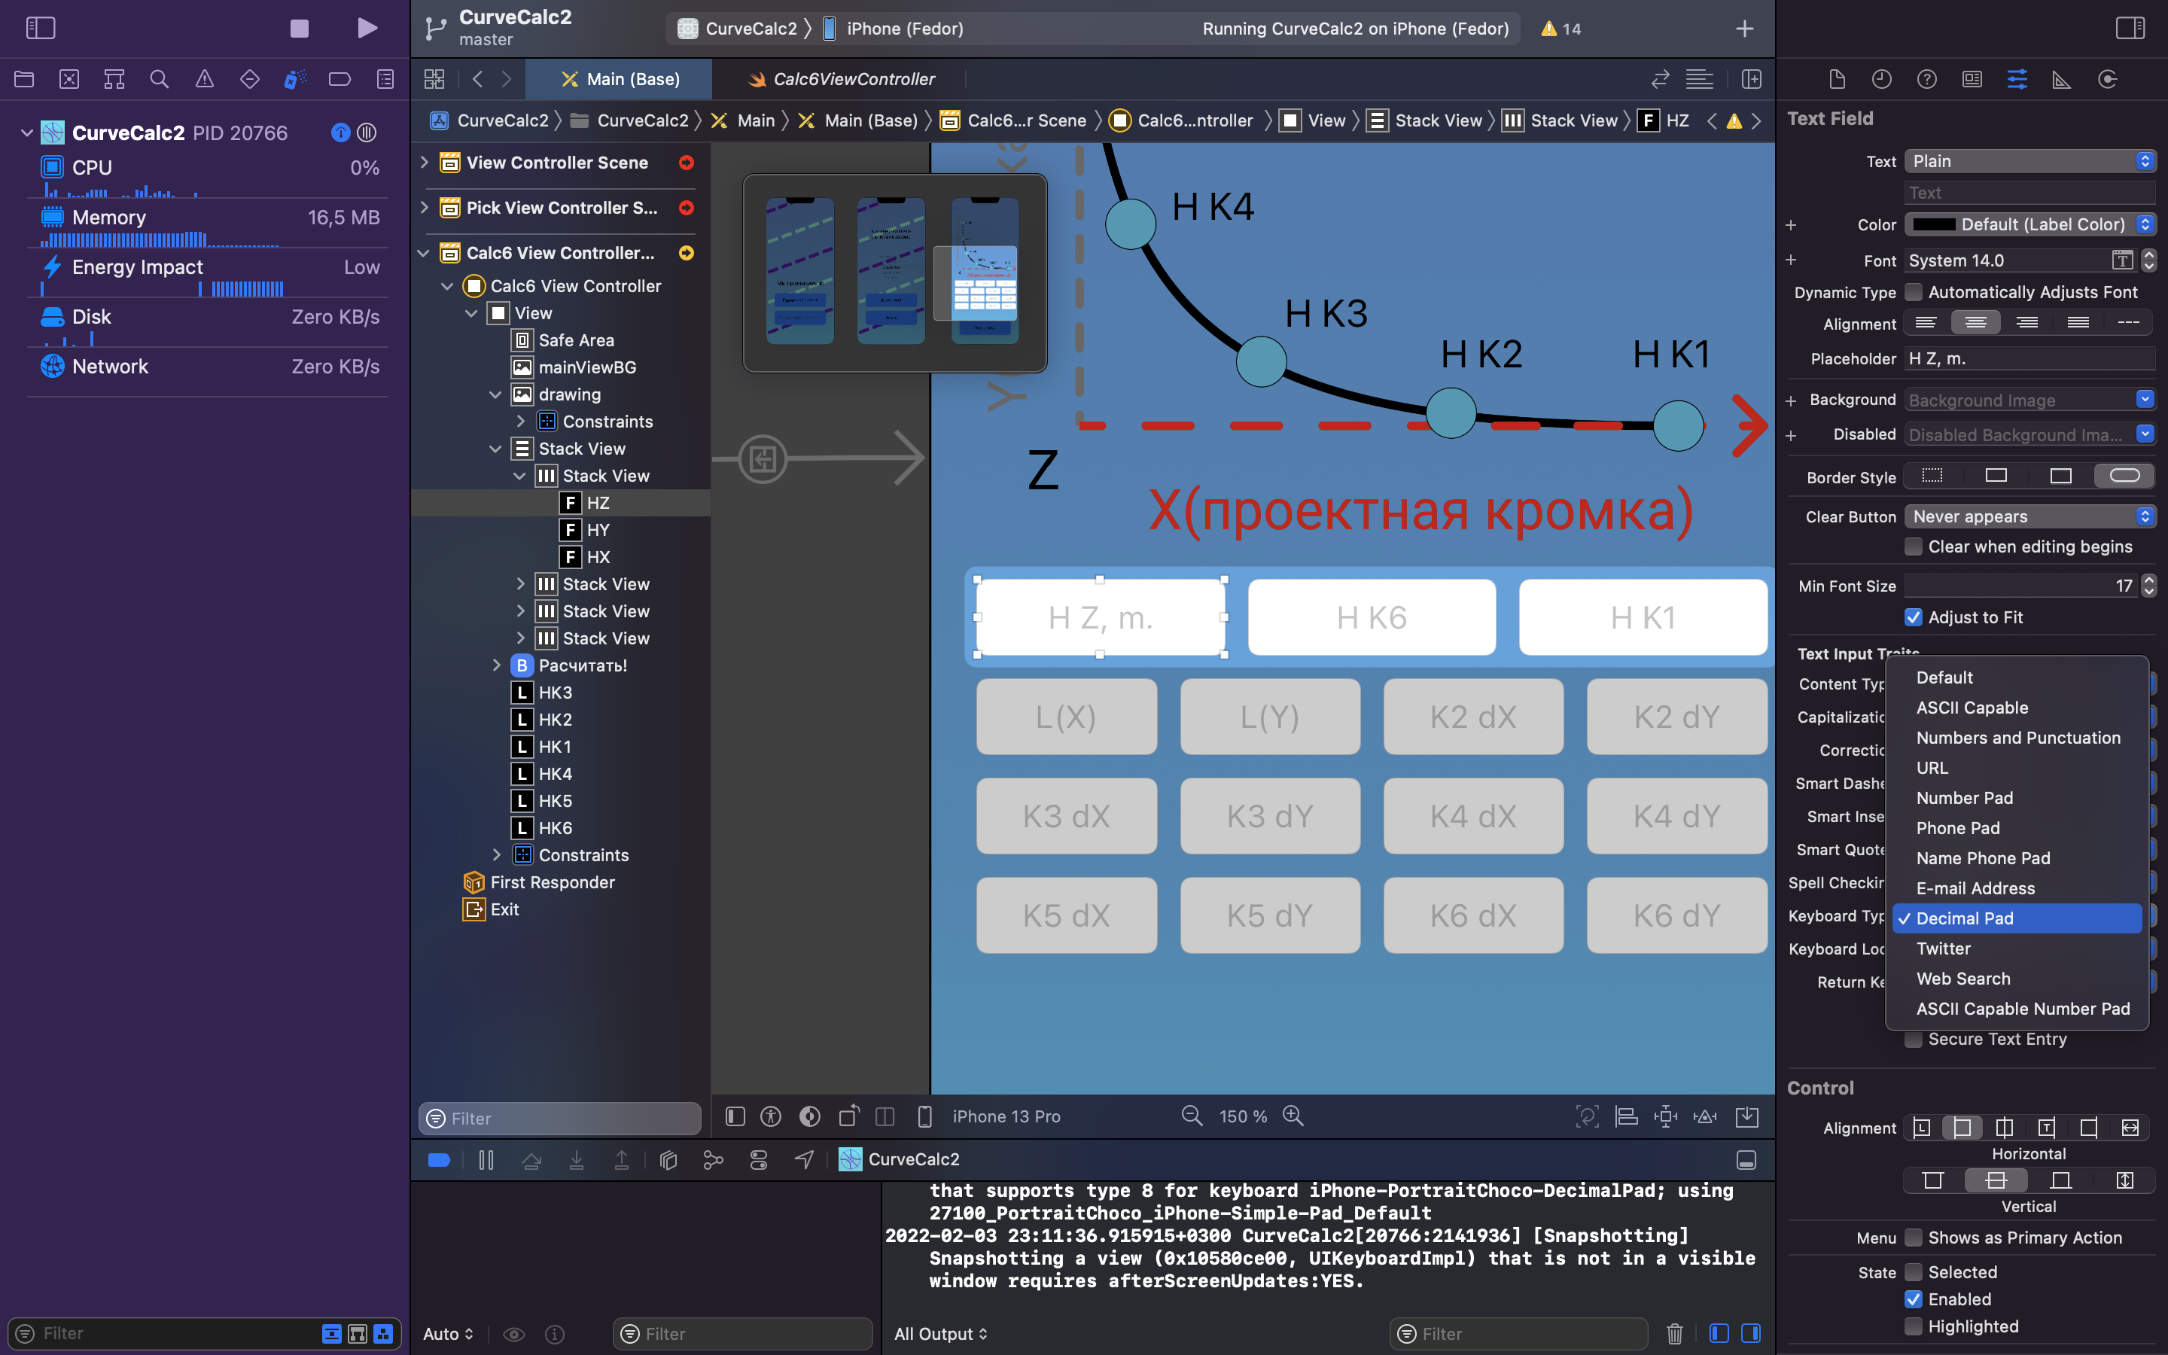This screenshot has width=2168, height=1355.
Task: Enable Clear when editing begins
Action: tap(1913, 547)
